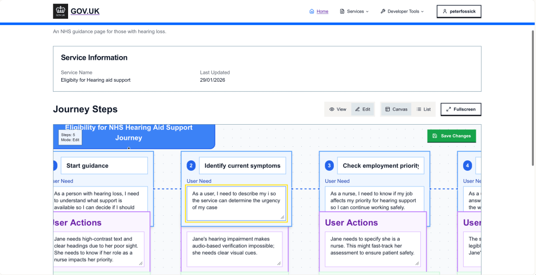Switch to List layout view
The width and height of the screenshot is (536, 275).
coord(423,109)
